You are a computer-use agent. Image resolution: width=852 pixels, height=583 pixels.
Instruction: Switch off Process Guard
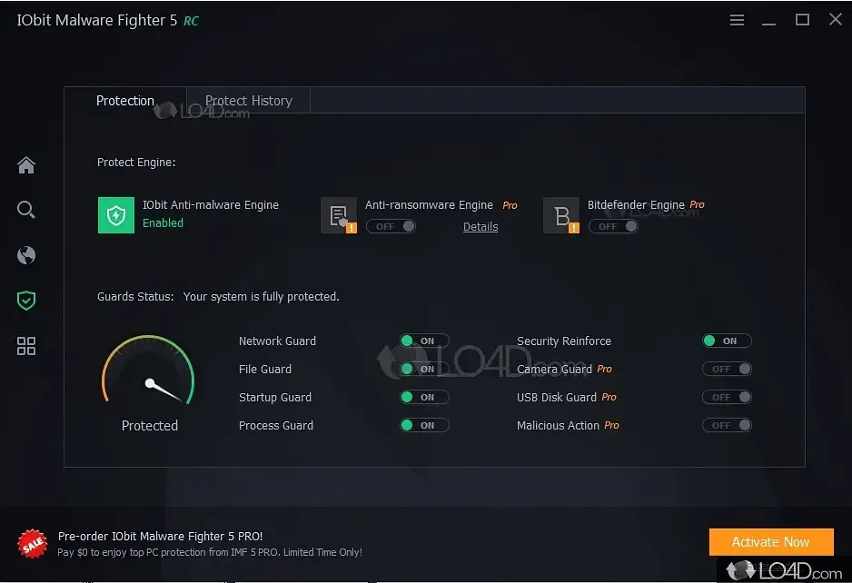(x=424, y=425)
